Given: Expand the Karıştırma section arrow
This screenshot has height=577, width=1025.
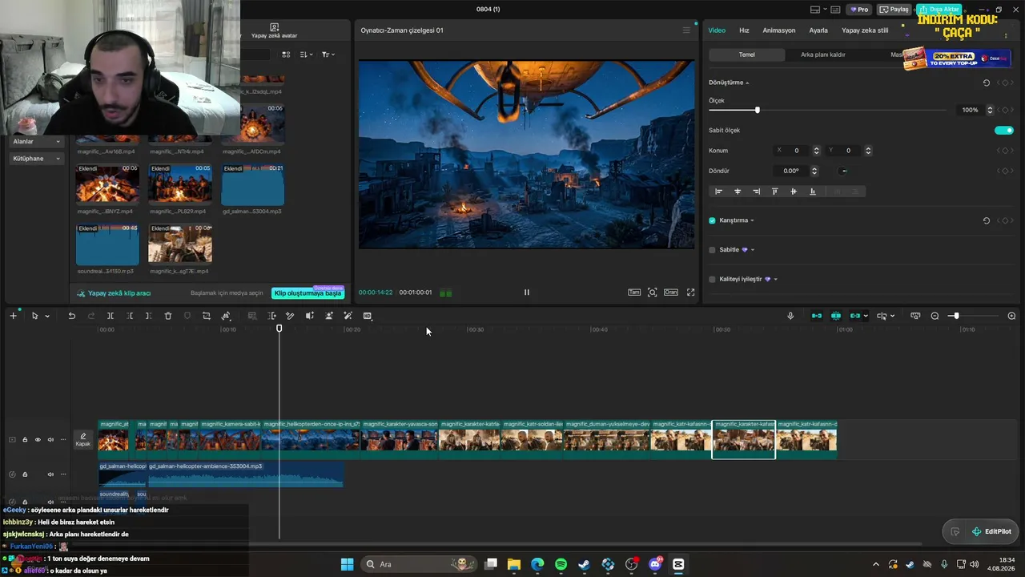Looking at the screenshot, I should pos(752,220).
